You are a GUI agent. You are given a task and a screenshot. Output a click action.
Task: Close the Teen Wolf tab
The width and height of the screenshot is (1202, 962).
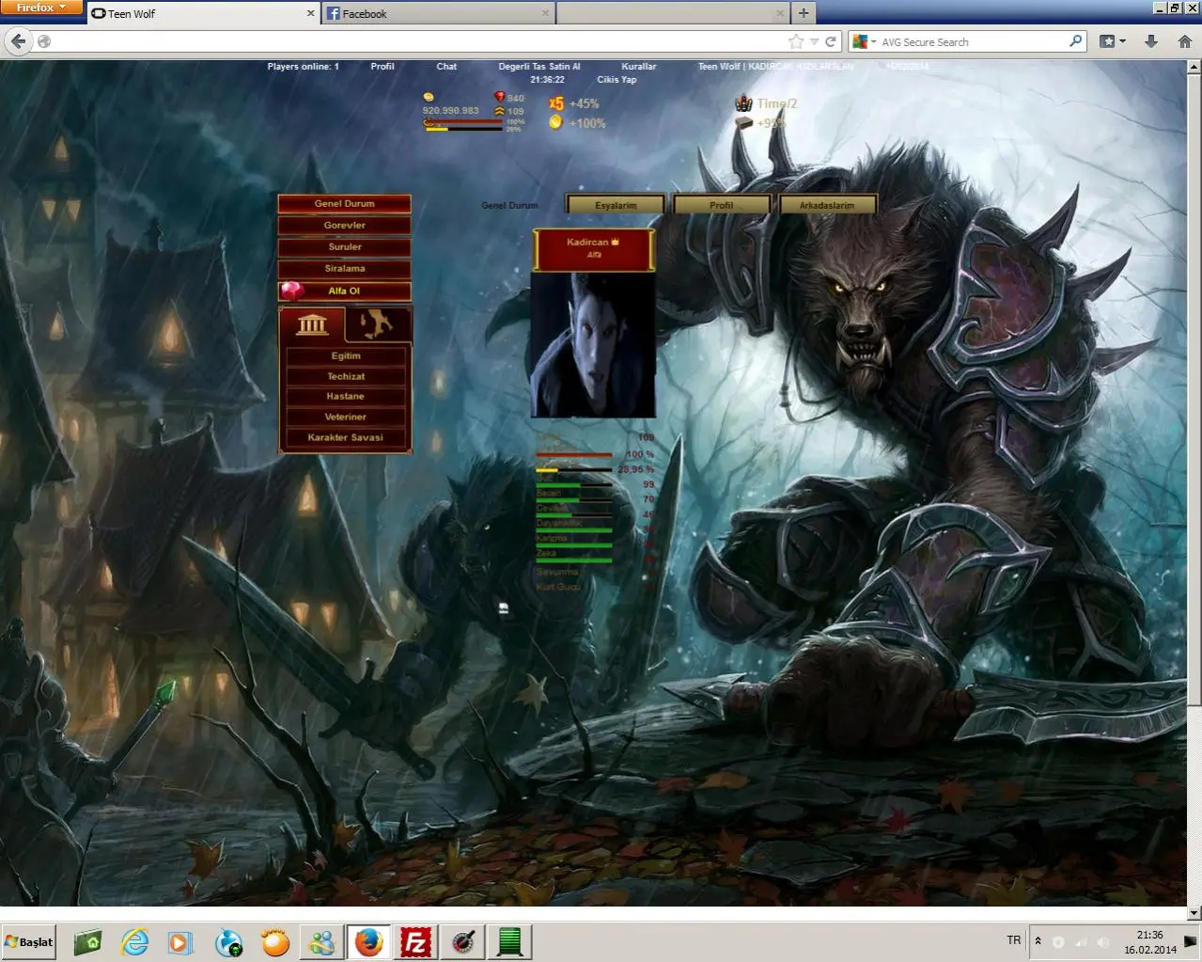(311, 13)
